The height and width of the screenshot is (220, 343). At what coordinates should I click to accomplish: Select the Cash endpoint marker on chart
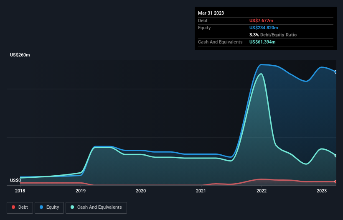coord(336,156)
